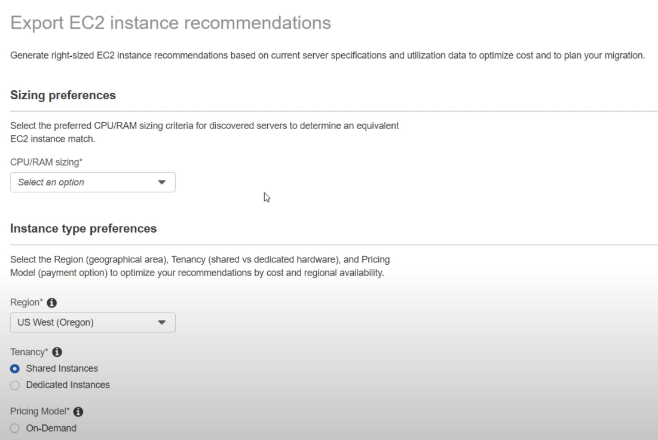
Task: Click the Region dropdown arrow
Action: pyautogui.click(x=162, y=323)
